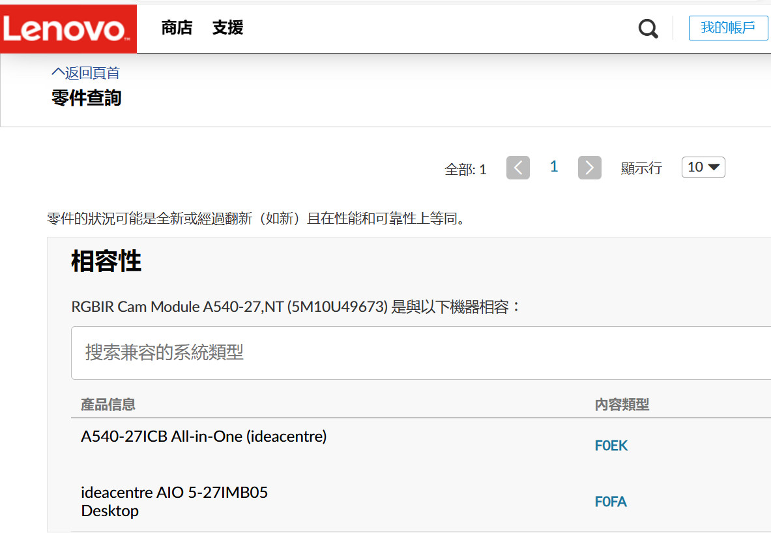Click the 全部: 1 total count text
This screenshot has height=552, width=771.
pyautogui.click(x=465, y=170)
